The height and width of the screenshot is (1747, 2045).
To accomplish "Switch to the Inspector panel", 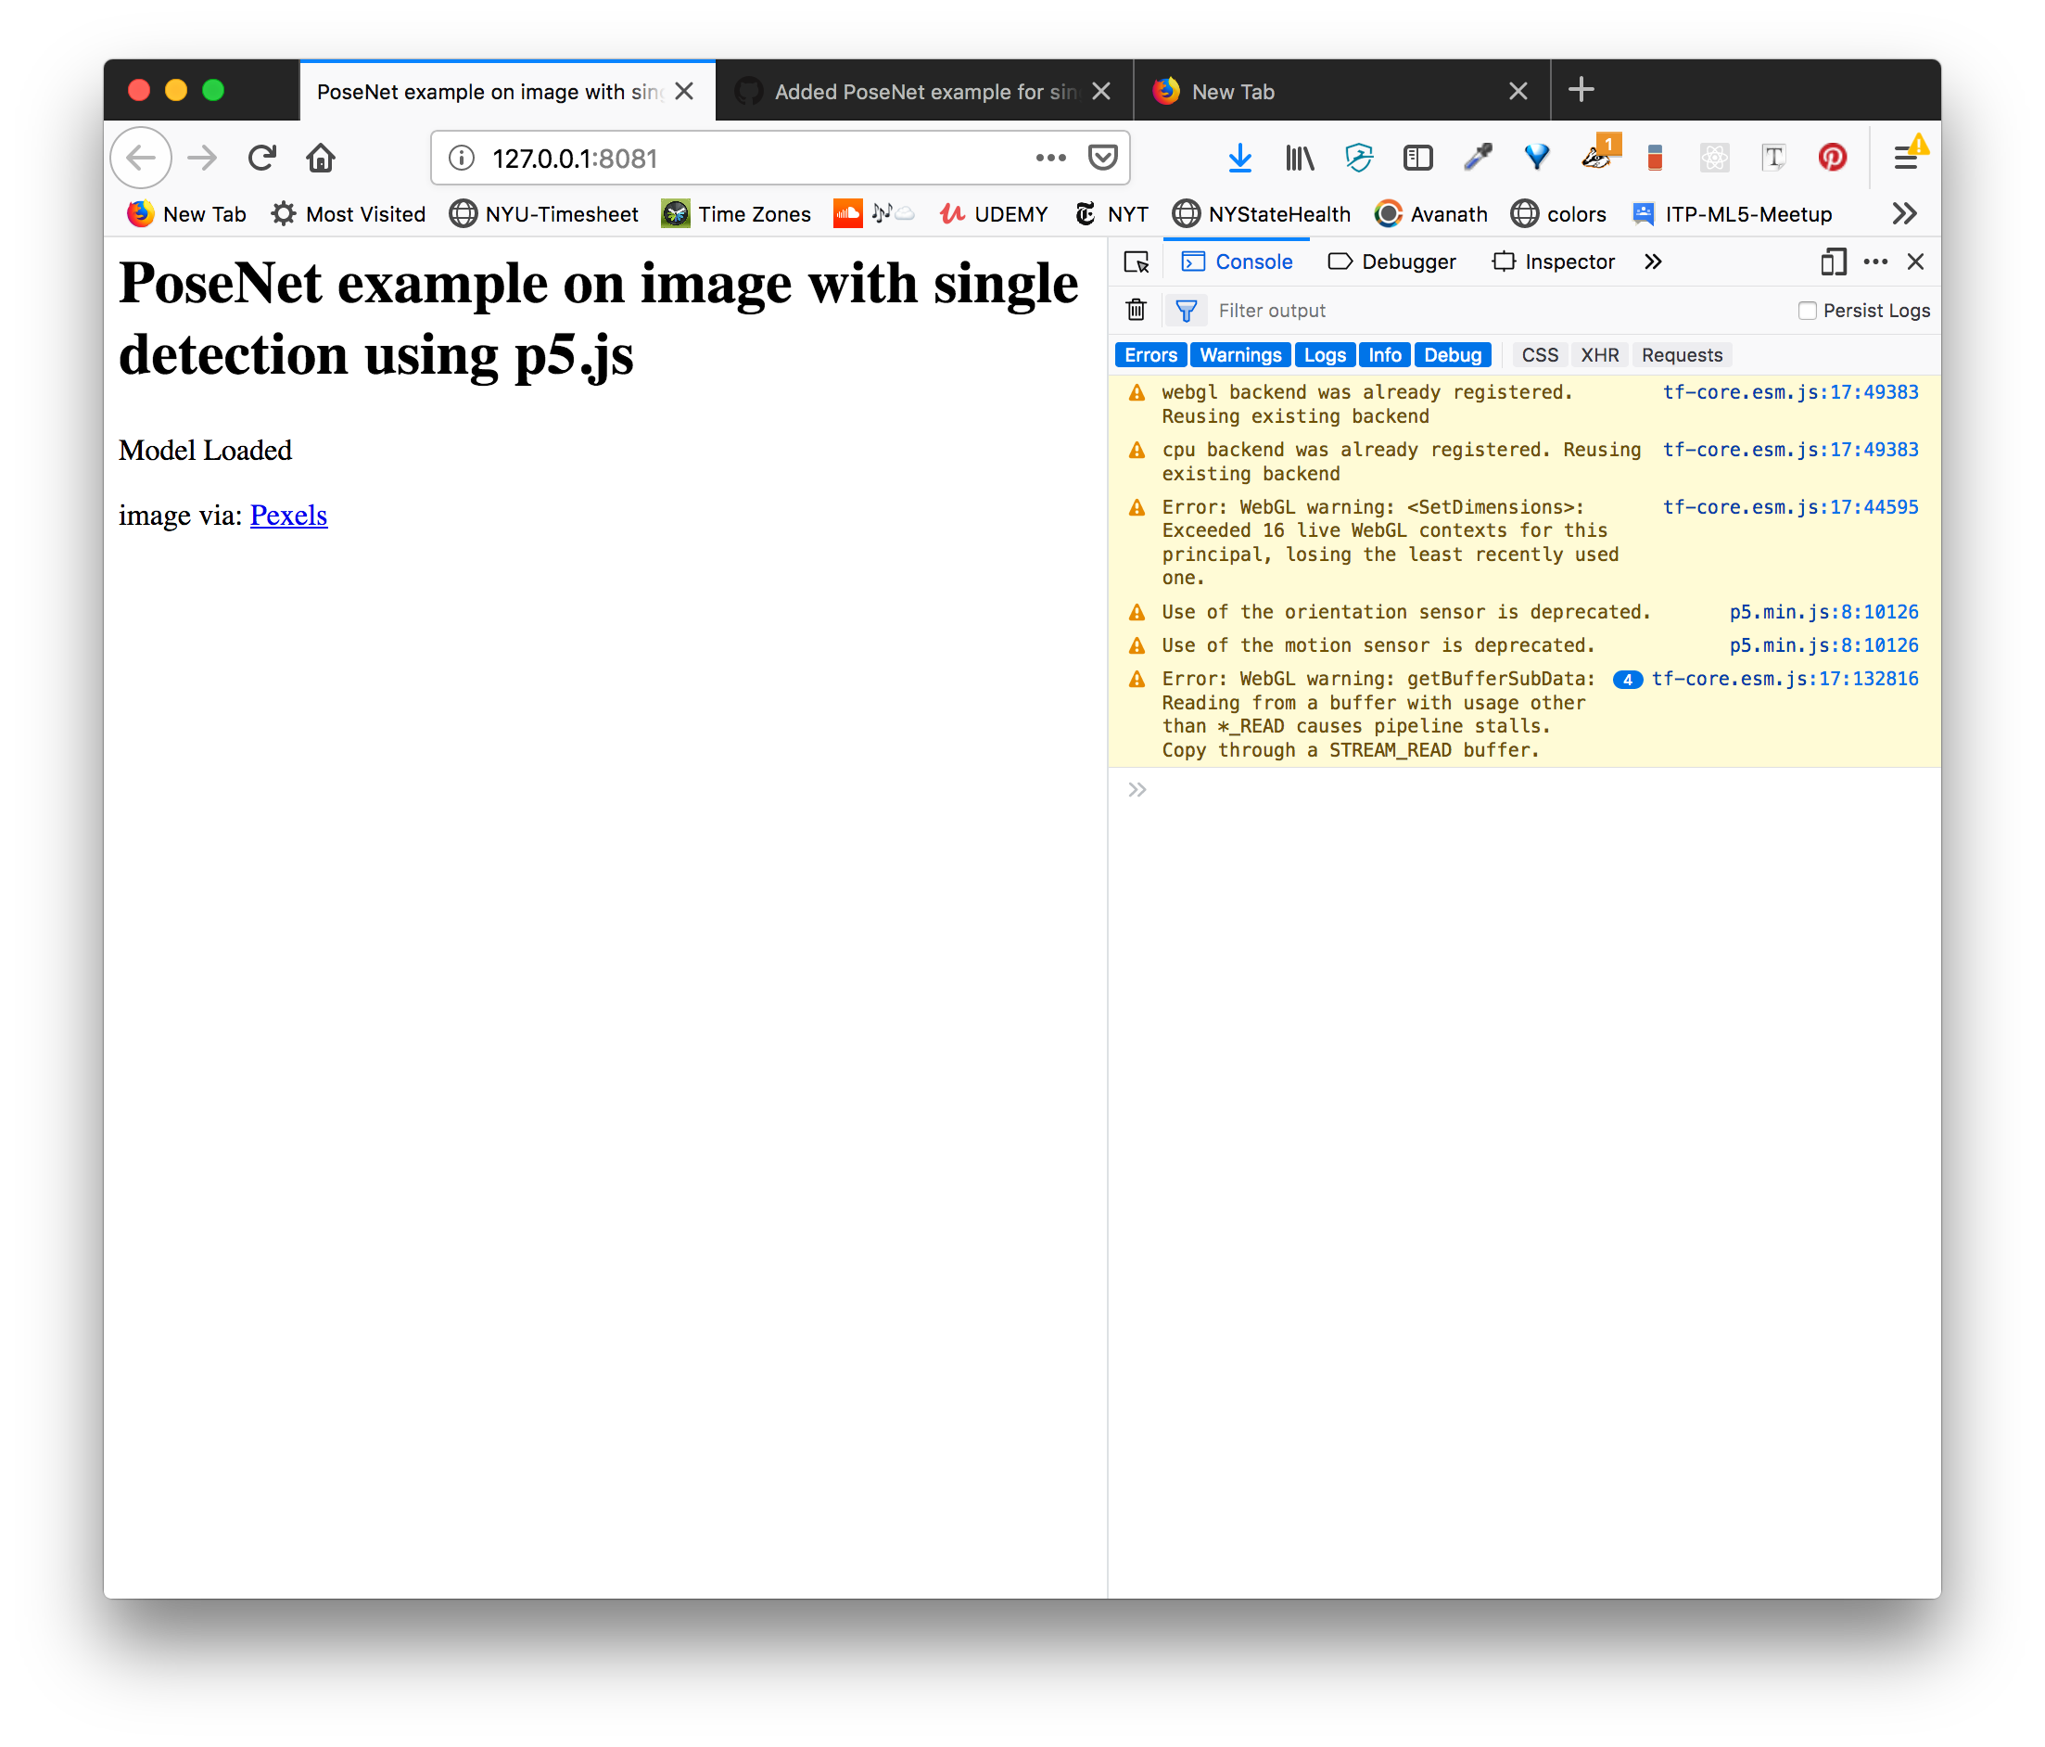I will coord(1553,261).
